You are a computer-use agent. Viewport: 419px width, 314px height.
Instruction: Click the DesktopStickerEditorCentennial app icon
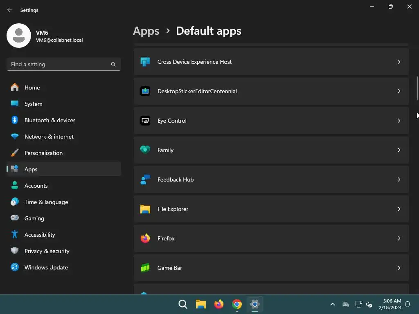[145, 91]
